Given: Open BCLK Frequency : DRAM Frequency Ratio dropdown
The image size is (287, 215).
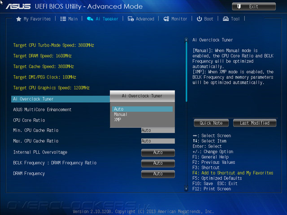Looking at the screenshot, I should click(x=158, y=163).
